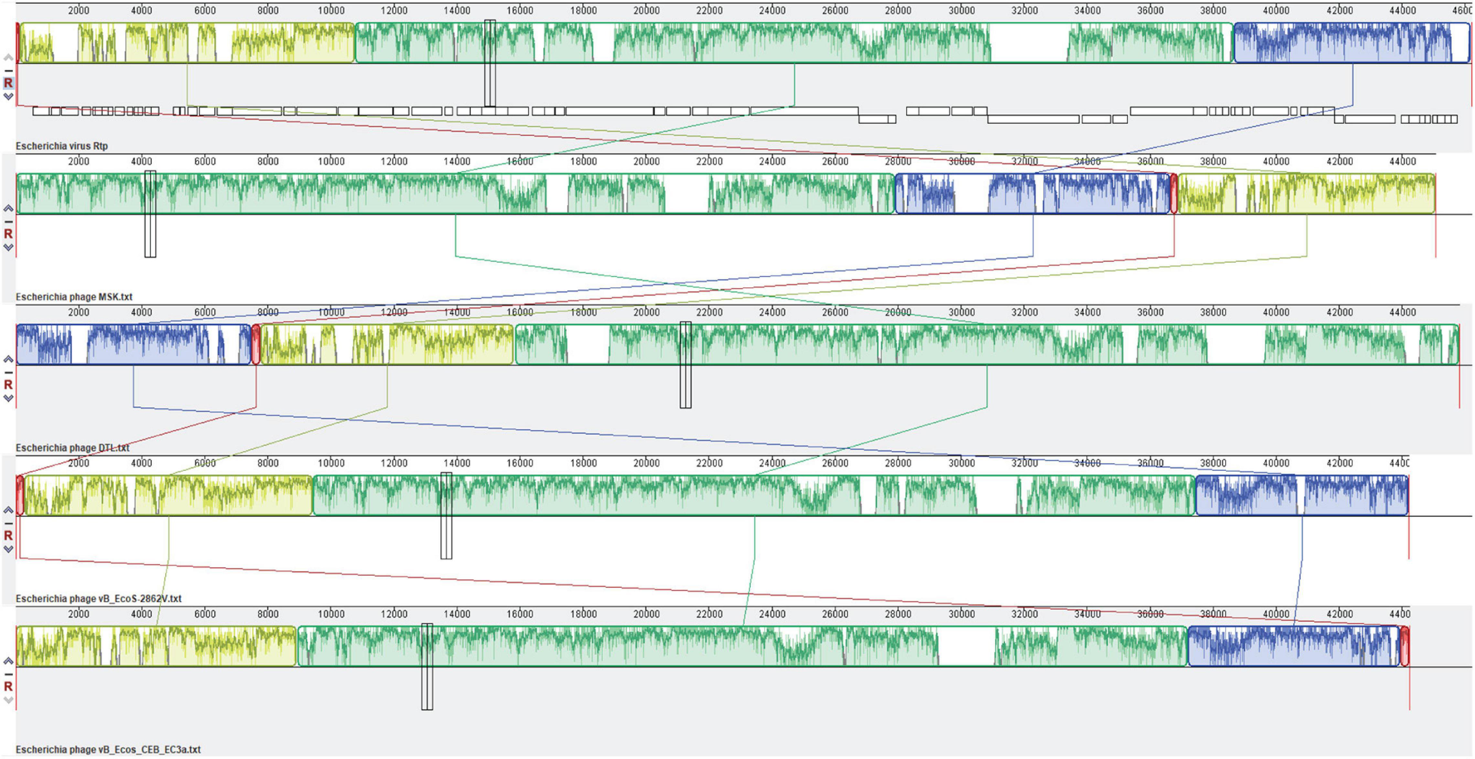Hide the Escherichia virus Rtp genome with the minus button
This screenshot has height=759, width=1475.
(x=8, y=70)
